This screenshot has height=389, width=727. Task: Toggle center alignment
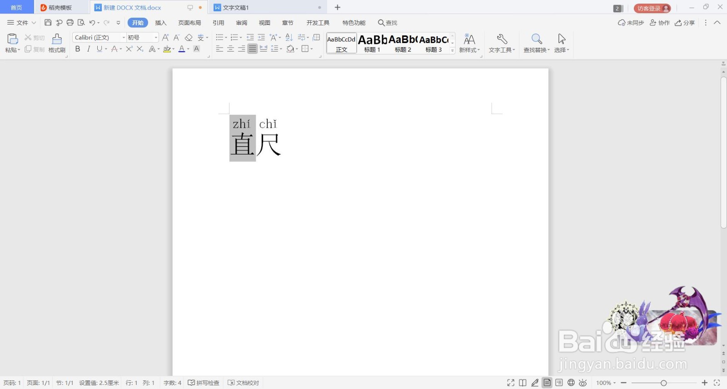tap(230, 49)
